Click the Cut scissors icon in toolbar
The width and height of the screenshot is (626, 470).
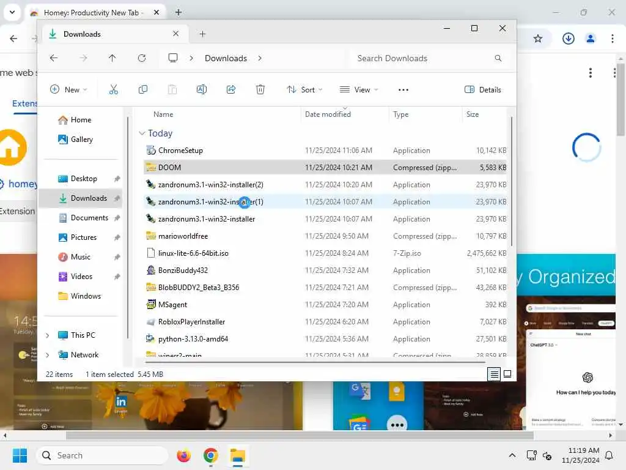point(113,89)
